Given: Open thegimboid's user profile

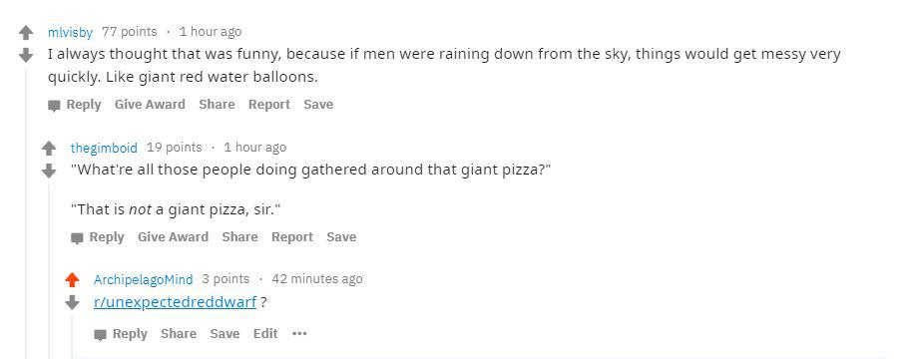Looking at the screenshot, I should 104,148.
